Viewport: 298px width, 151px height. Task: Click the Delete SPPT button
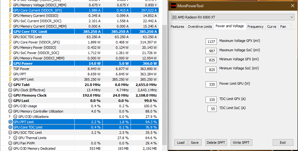(216, 143)
